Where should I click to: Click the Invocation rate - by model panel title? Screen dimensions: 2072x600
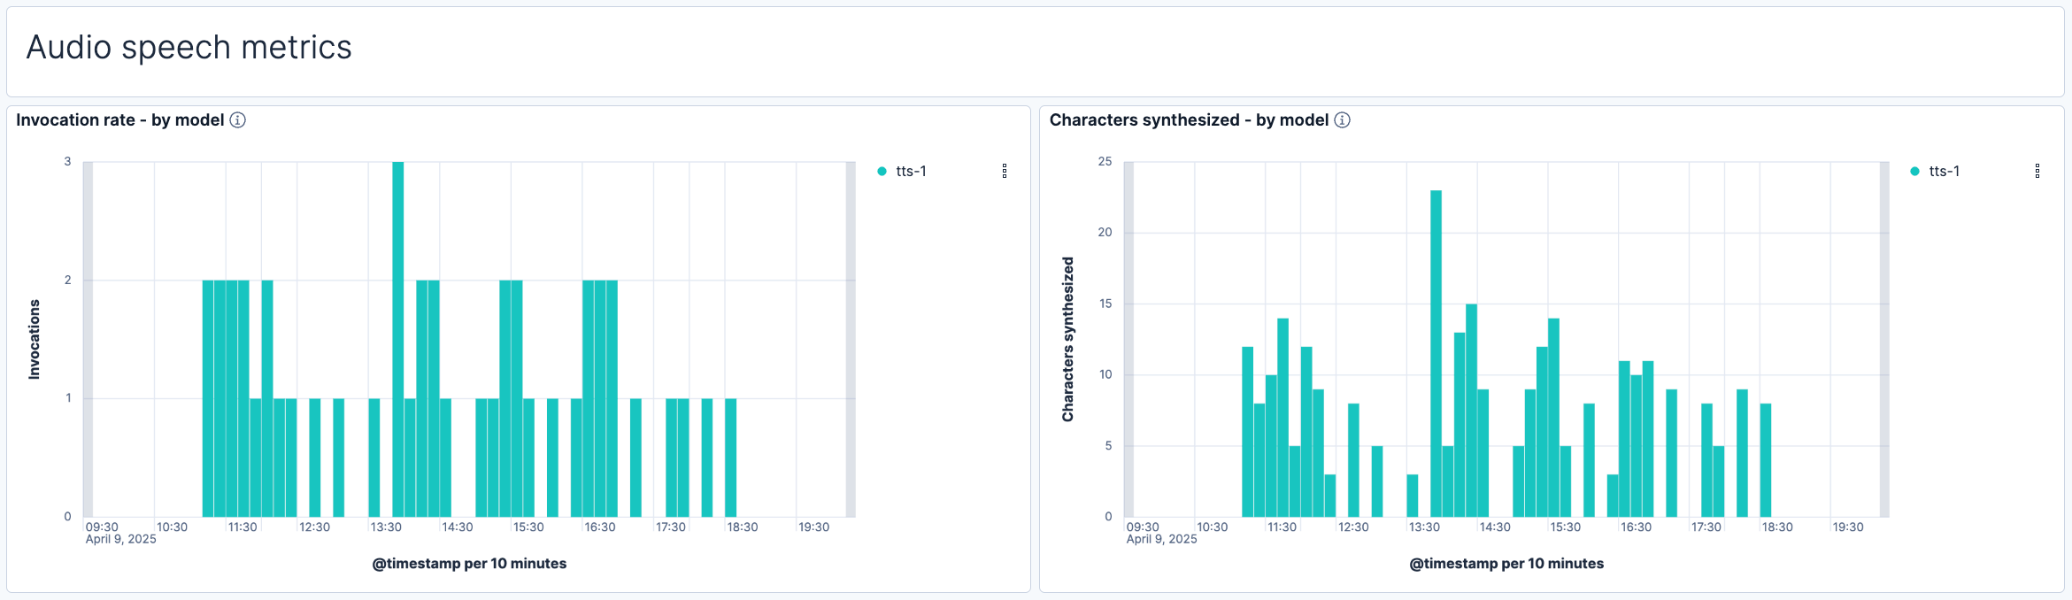120,120
